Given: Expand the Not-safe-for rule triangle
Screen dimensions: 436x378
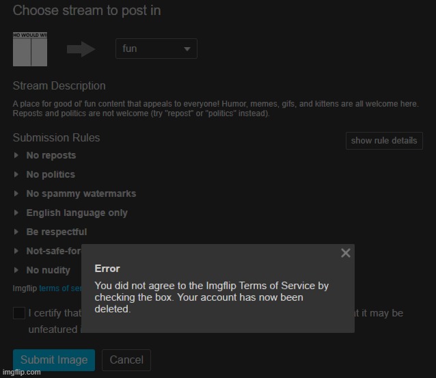Looking at the screenshot, I should [x=16, y=251].
